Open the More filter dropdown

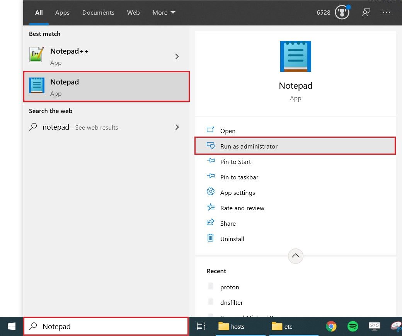(164, 13)
